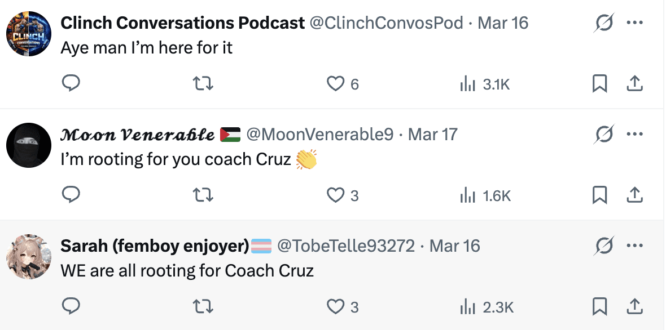Open Grok icon on Clinch Conversations tweet
The image size is (666, 330).
[604, 23]
